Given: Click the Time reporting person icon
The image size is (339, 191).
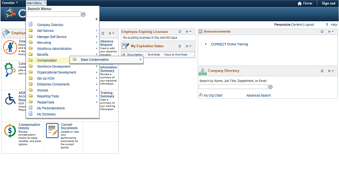Looking at the screenshot, I should pos(10,47).
